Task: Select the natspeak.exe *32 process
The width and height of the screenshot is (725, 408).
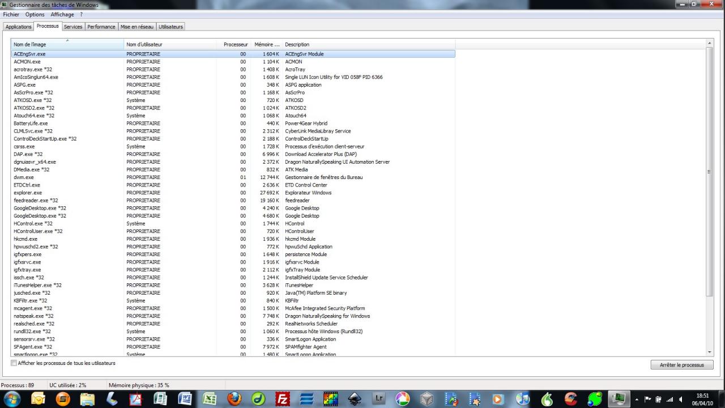Action: pos(233,316)
